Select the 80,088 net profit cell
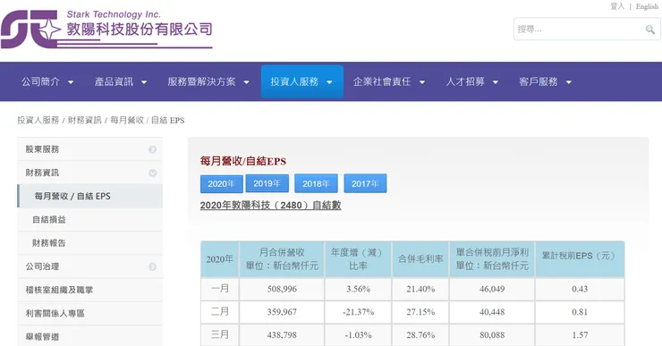The image size is (662, 346). click(x=492, y=335)
